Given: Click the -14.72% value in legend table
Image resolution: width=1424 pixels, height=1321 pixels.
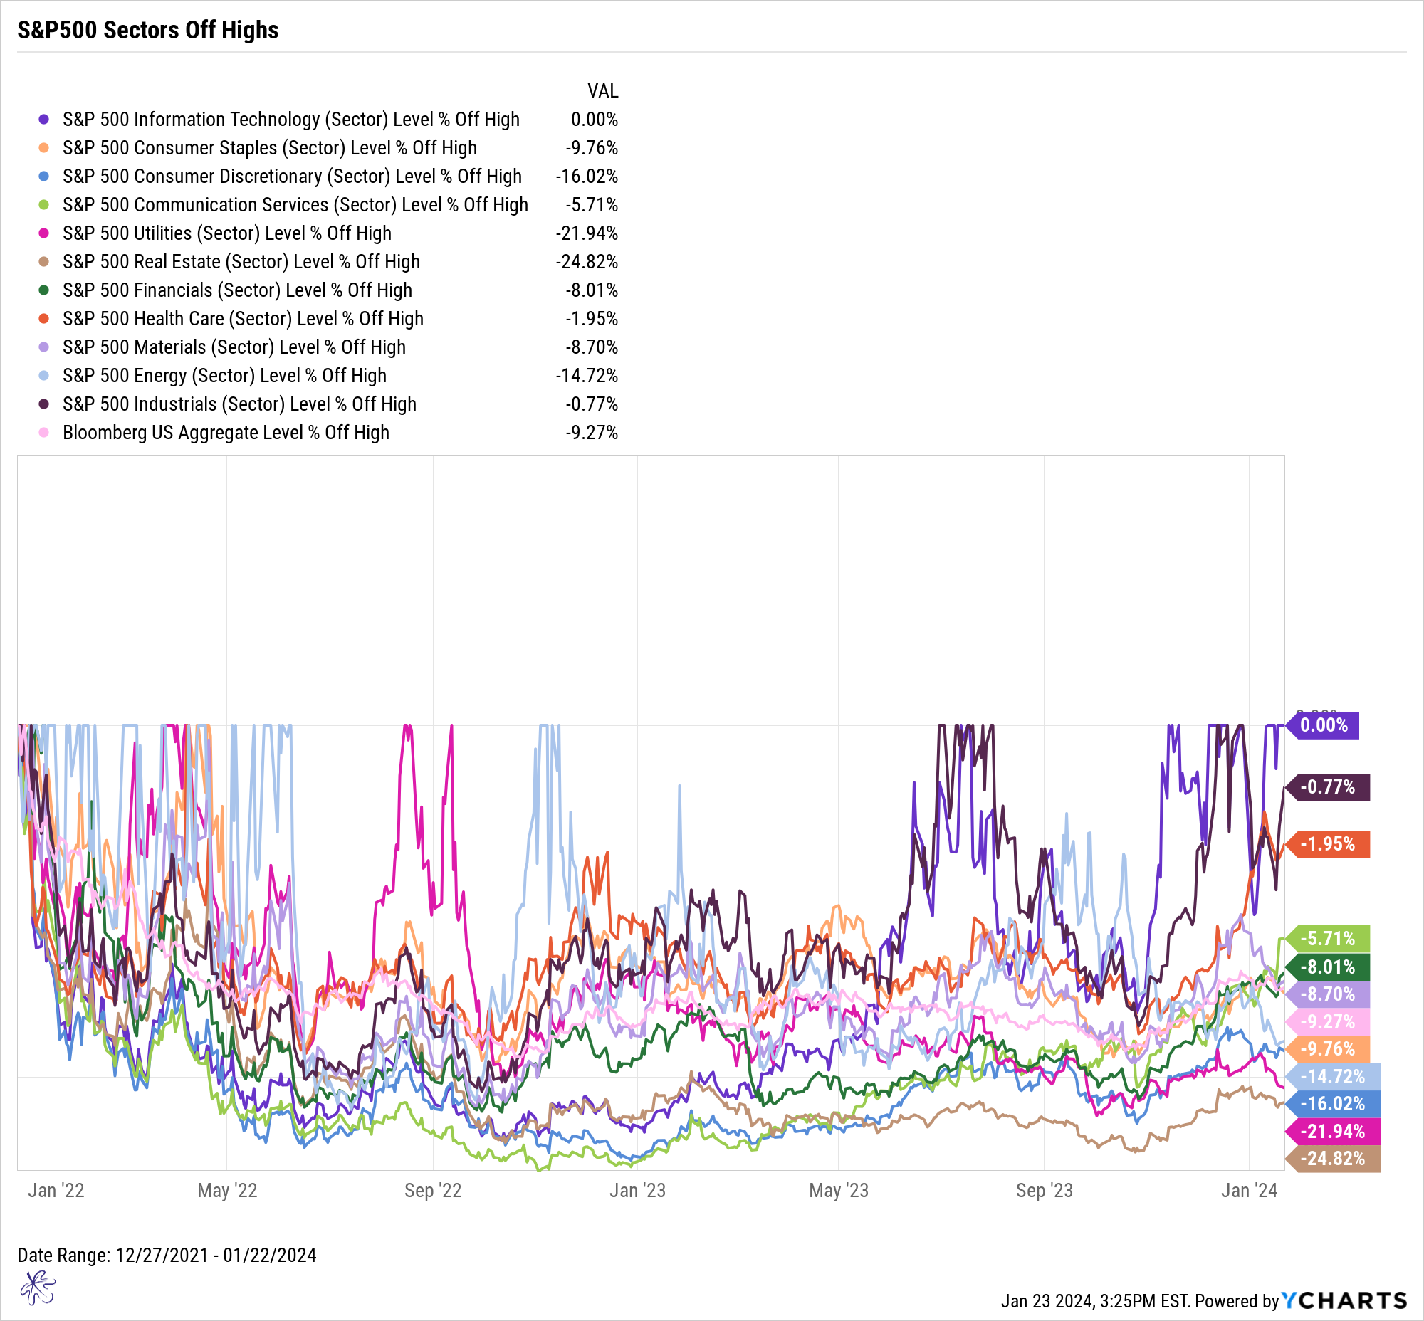Looking at the screenshot, I should click(587, 376).
